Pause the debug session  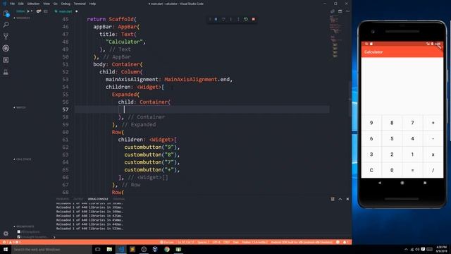216,19
